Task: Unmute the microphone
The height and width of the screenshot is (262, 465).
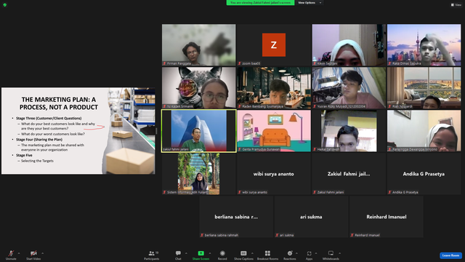Action: pos(11,255)
